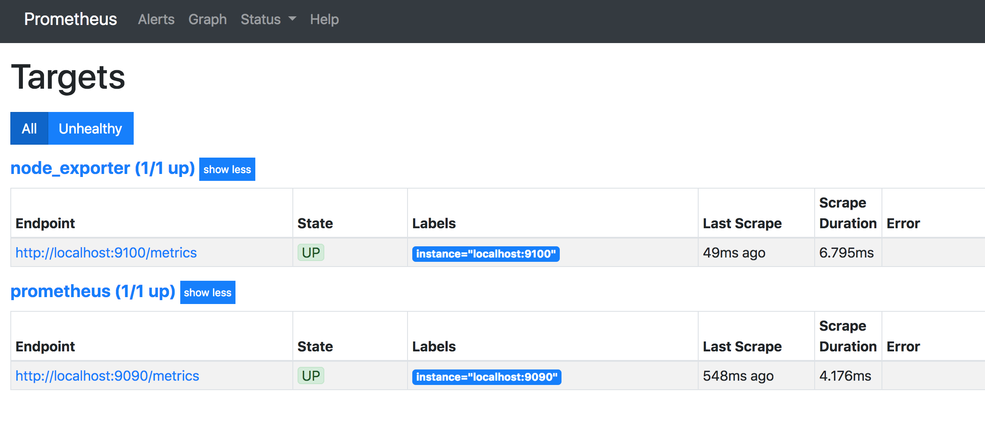Screen dimensions: 985x422
Task: Select the 4.176ms scrape duration value
Action: point(845,376)
